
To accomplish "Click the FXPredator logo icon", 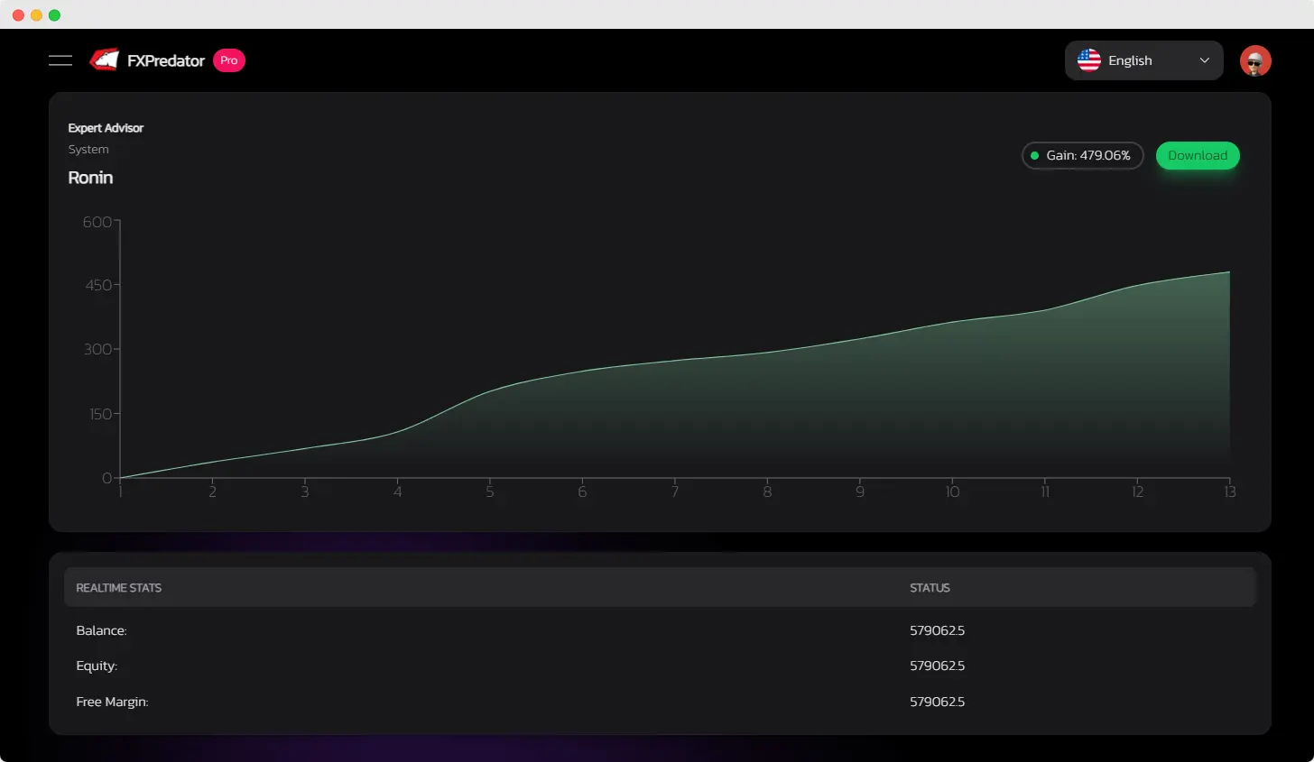I will click(105, 60).
